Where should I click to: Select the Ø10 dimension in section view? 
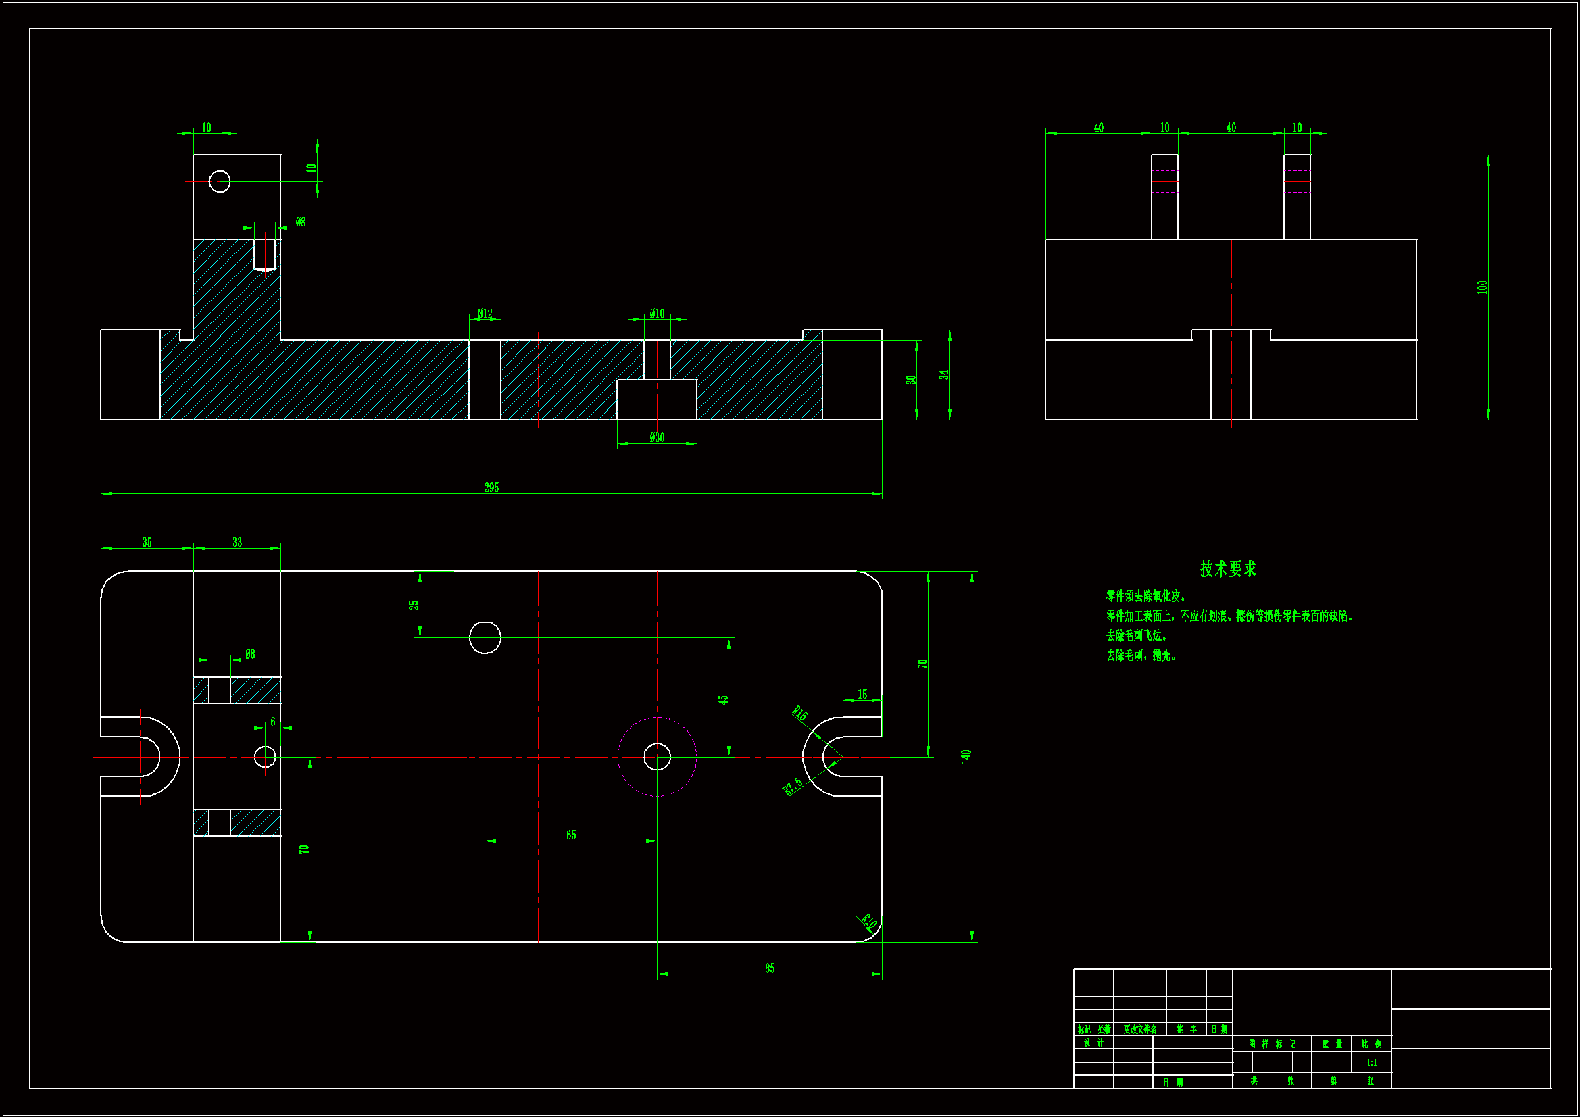point(656,313)
